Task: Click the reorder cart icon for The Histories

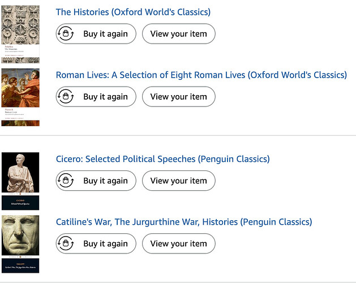Action: (x=66, y=34)
